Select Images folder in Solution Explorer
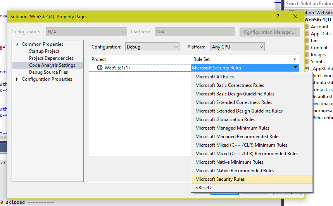This screenshot has width=333, height=206. click(318, 55)
